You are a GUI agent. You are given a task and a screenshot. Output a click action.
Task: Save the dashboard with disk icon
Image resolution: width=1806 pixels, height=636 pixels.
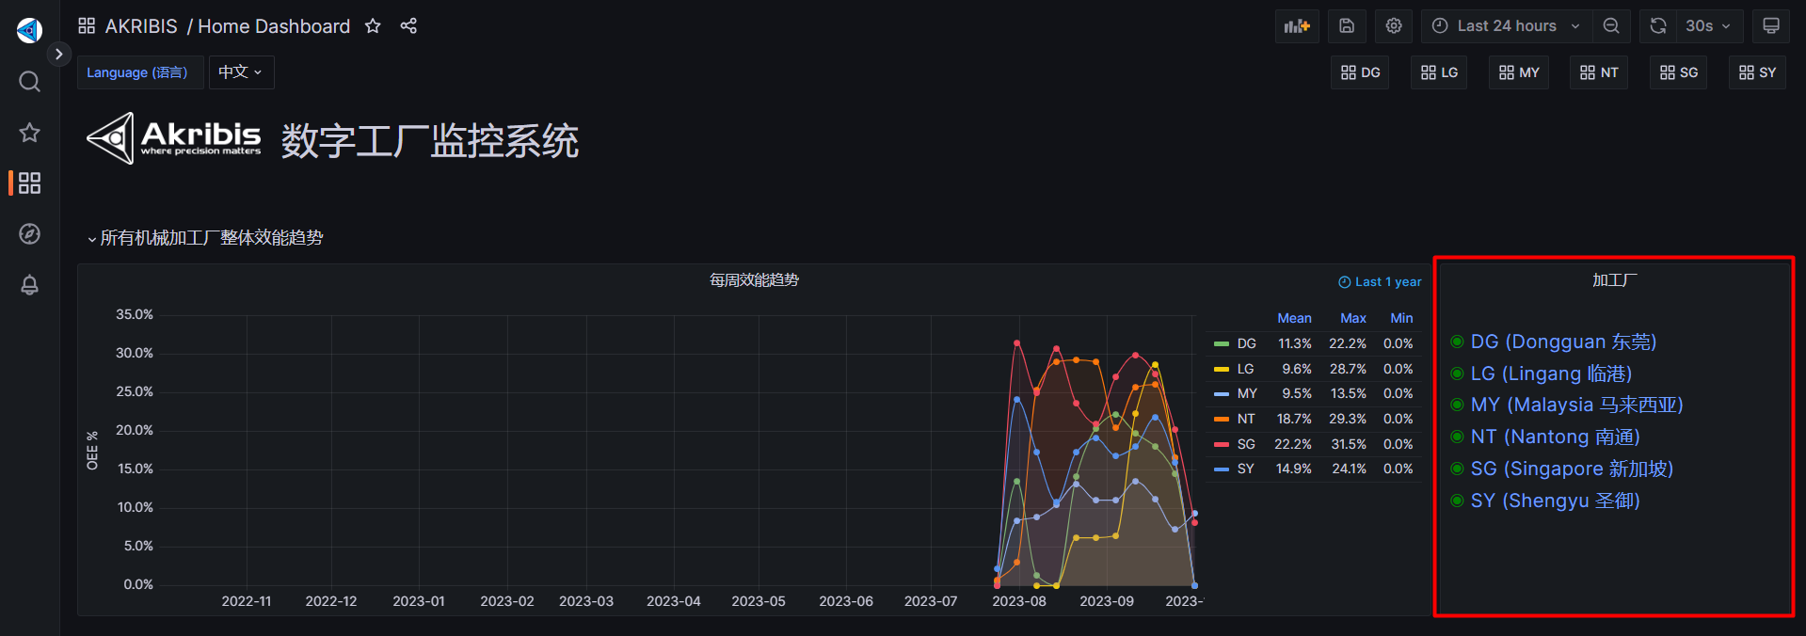[1346, 26]
